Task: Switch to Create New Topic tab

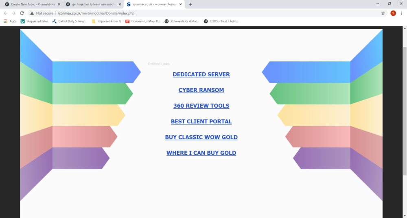Action: pyautogui.click(x=31, y=4)
